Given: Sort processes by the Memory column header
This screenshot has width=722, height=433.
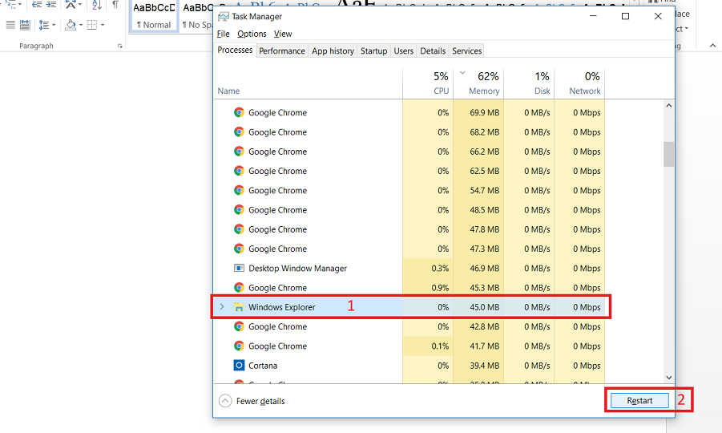Looking at the screenshot, I should pos(479,84).
